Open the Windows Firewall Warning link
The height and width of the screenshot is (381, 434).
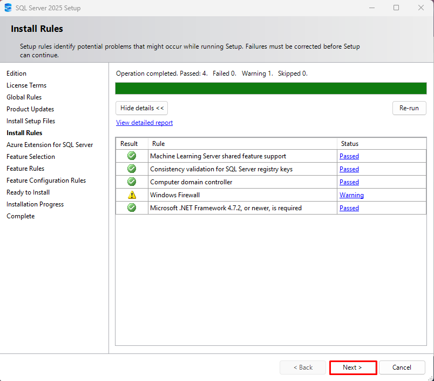(351, 195)
